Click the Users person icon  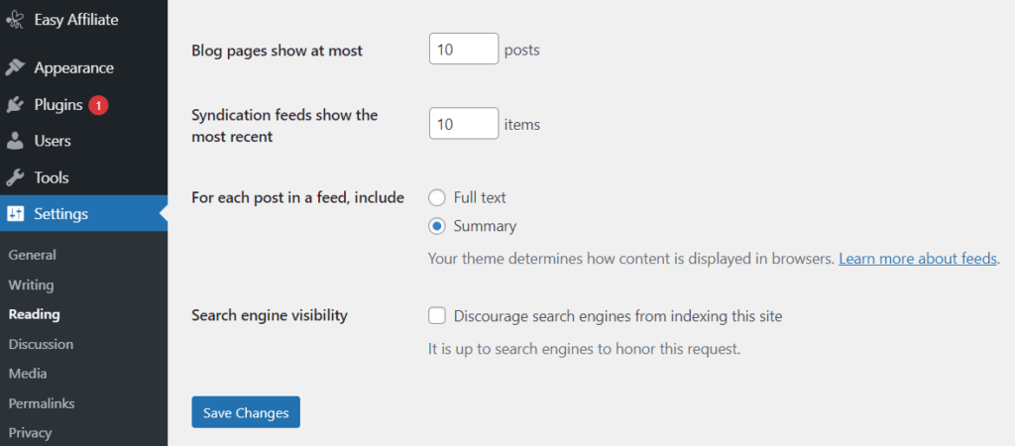tap(14, 141)
